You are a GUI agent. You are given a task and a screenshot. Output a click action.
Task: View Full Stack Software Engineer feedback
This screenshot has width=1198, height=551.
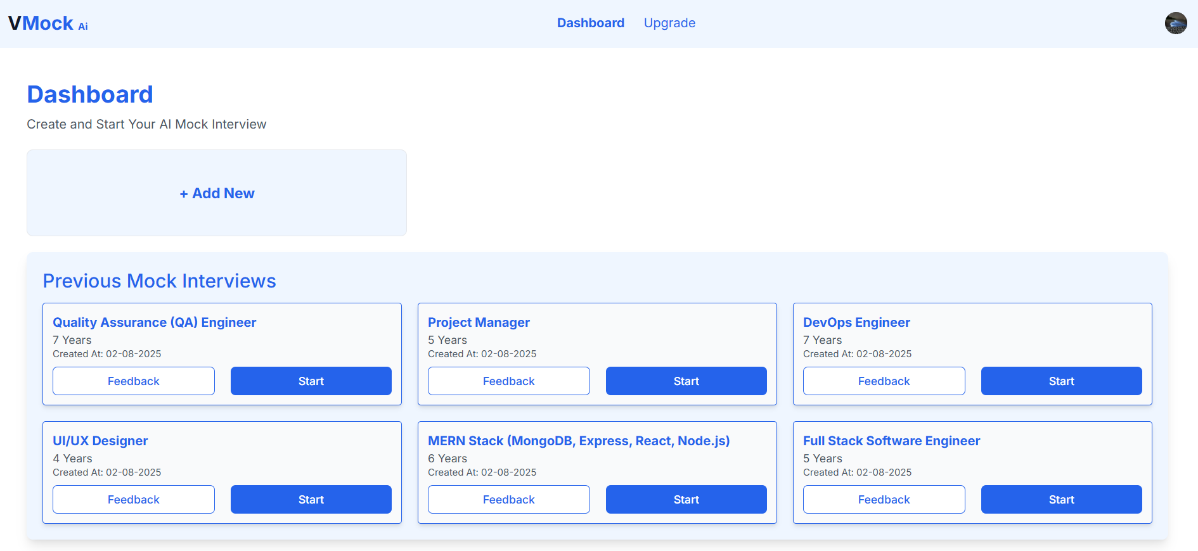(x=884, y=500)
